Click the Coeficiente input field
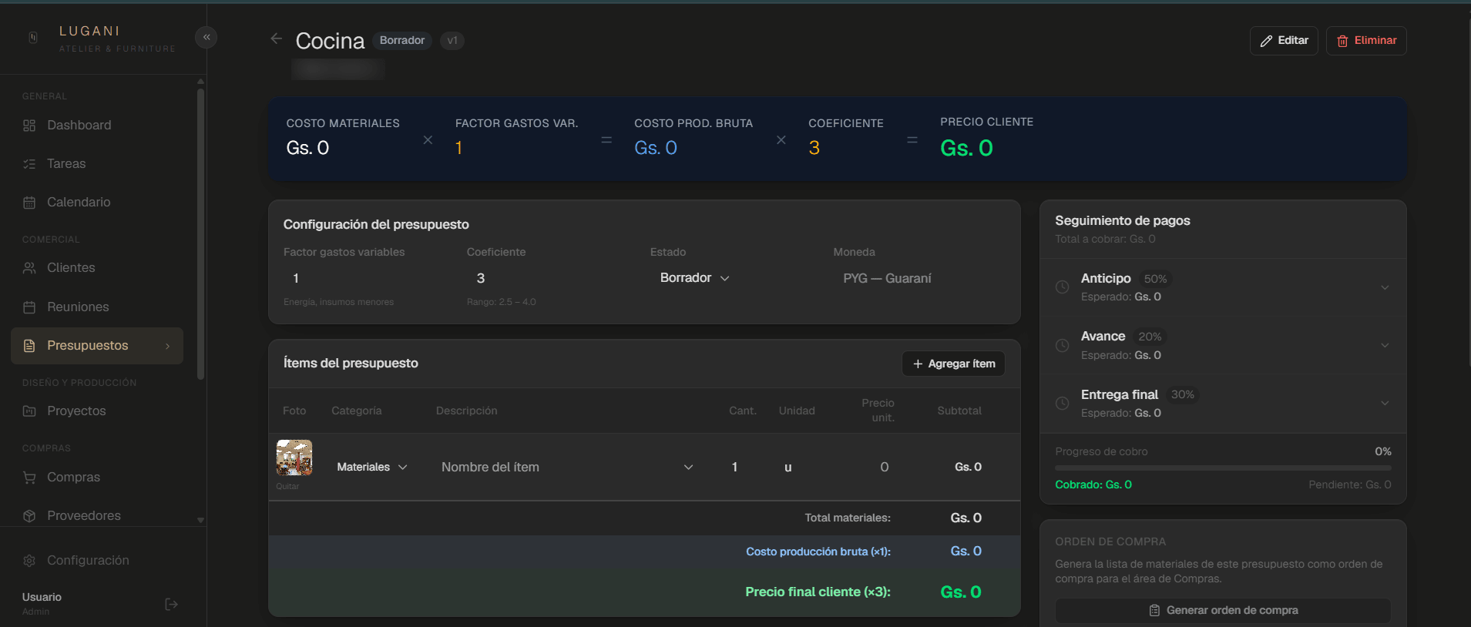Image resolution: width=1471 pixels, height=627 pixels. click(x=551, y=279)
